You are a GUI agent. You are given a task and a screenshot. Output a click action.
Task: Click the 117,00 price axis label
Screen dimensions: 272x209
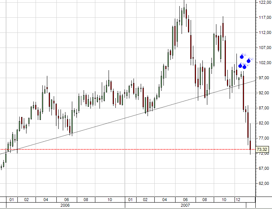265,17
